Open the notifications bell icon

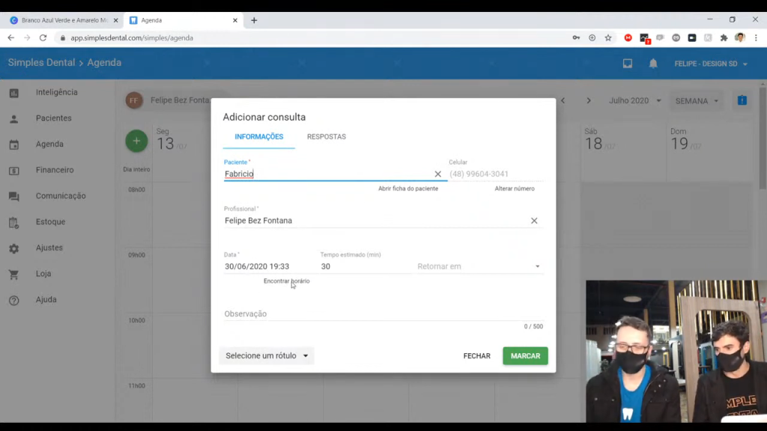coord(653,64)
